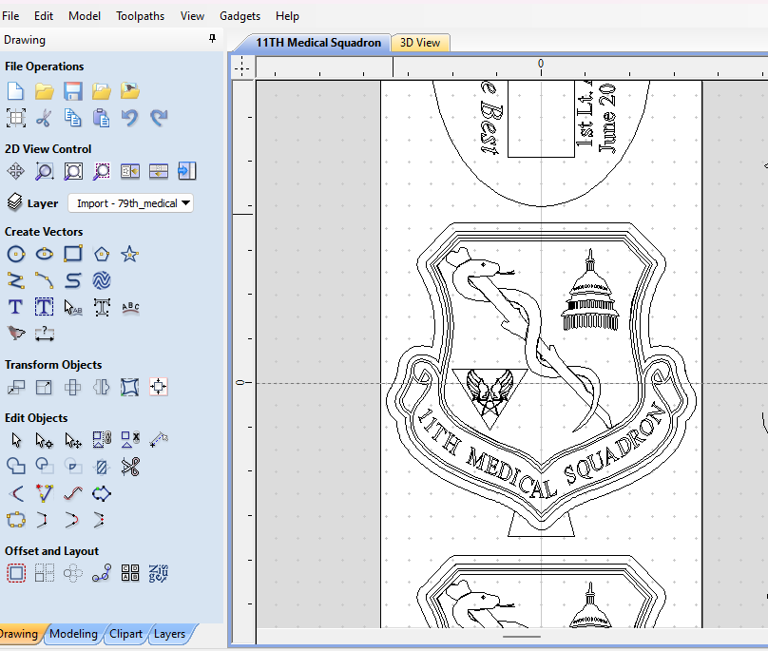The image size is (768, 651).
Task: Click the Weld Vectors icon
Action: click(15, 466)
